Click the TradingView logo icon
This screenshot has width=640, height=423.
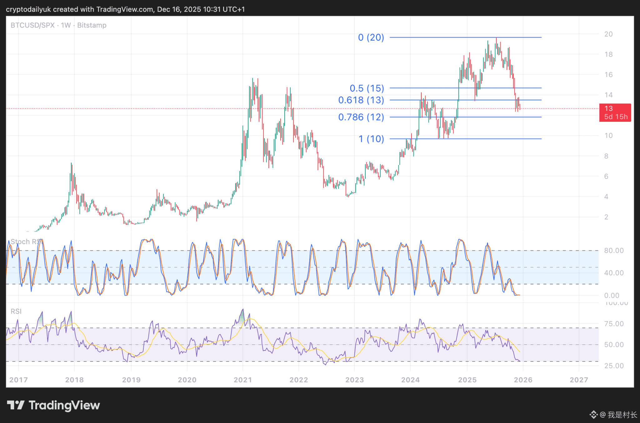[x=16, y=405]
